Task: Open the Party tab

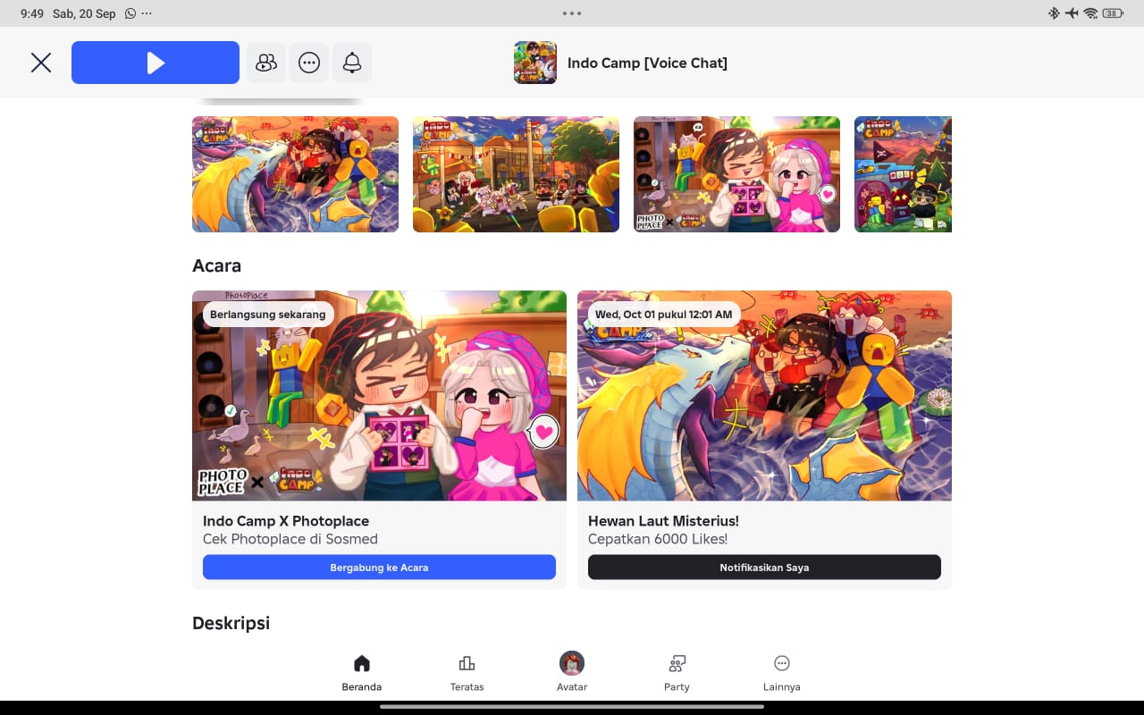Action: (x=677, y=674)
